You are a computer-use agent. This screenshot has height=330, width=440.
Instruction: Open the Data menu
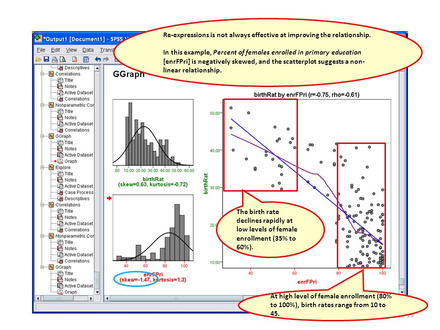click(88, 50)
